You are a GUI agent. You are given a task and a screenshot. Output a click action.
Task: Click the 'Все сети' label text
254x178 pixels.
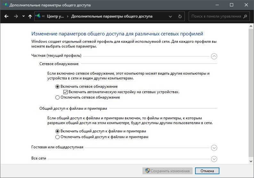click(x=39, y=158)
